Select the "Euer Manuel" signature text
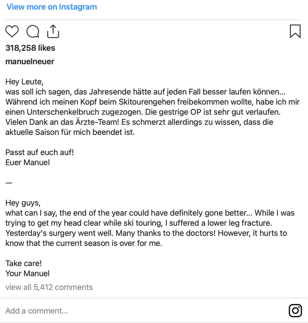Screen dimensions: 308x323 click(x=28, y=162)
